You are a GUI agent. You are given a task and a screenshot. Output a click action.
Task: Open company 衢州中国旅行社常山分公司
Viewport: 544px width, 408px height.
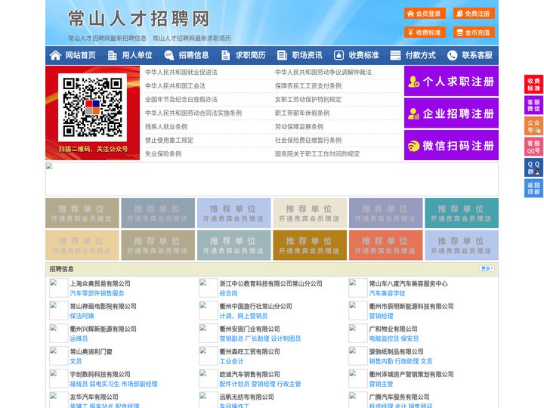[x=255, y=306]
